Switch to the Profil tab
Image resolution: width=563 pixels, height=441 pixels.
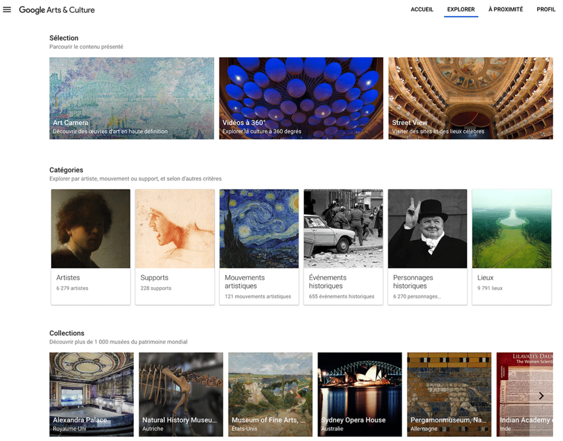coord(546,9)
